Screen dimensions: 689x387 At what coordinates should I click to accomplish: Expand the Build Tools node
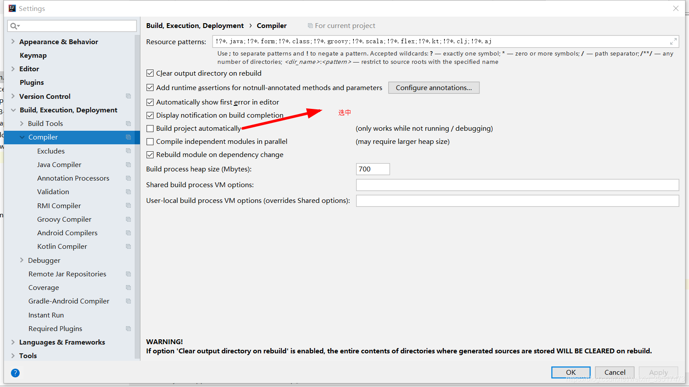pyautogui.click(x=22, y=124)
